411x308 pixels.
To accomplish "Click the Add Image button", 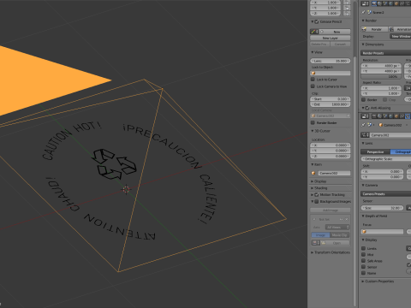I will 331,210.
